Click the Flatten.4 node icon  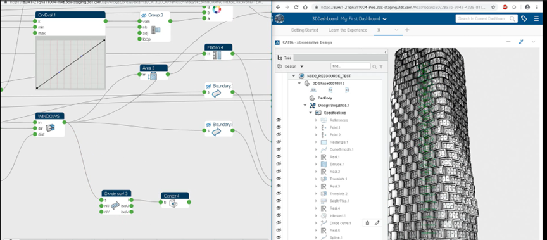coord(217,54)
